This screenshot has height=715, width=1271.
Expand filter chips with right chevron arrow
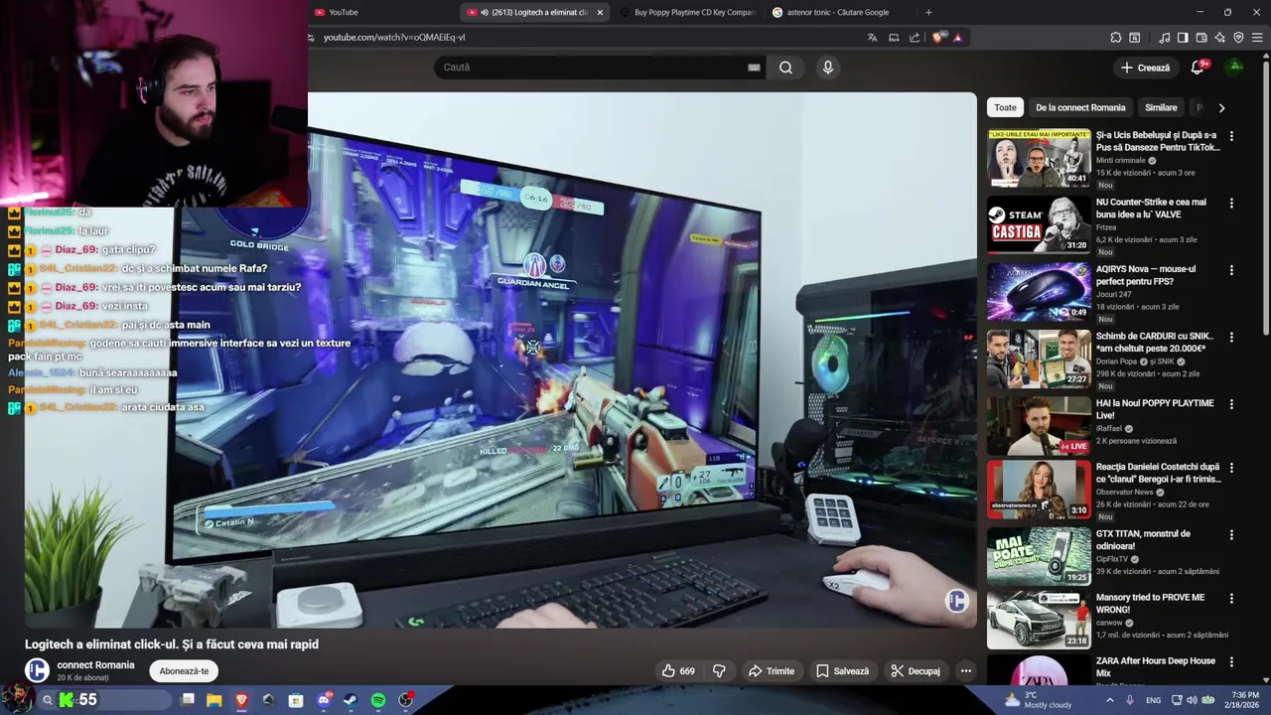(x=1221, y=107)
